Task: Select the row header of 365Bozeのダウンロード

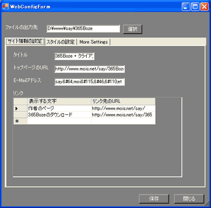Action: point(21,115)
